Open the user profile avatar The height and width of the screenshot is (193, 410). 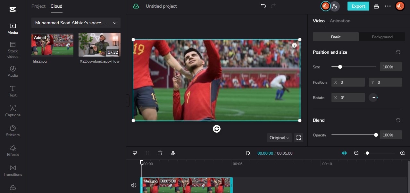tap(400, 6)
